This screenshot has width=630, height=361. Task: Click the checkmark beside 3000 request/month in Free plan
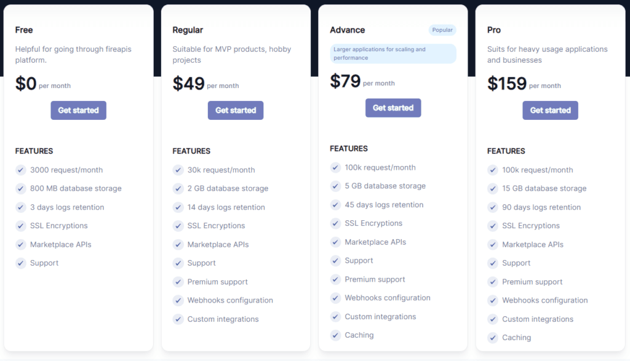(x=20, y=170)
